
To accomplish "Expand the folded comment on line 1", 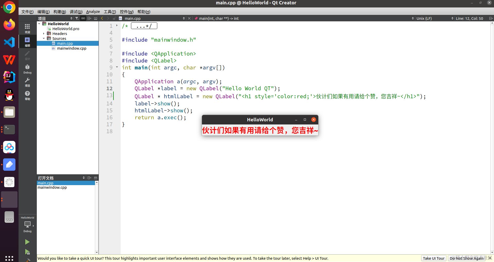I will tap(117, 25).
